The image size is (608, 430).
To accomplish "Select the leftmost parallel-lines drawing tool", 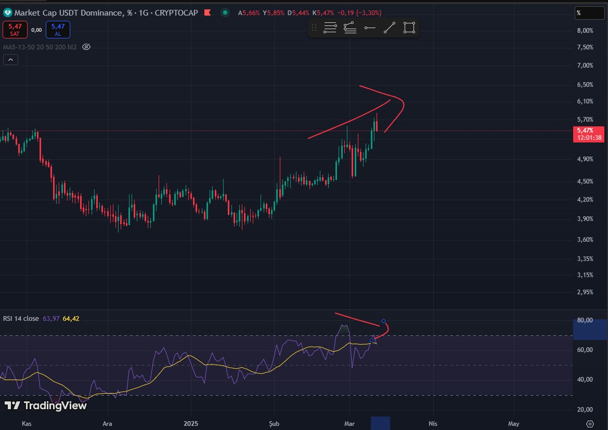I will [x=330, y=28].
